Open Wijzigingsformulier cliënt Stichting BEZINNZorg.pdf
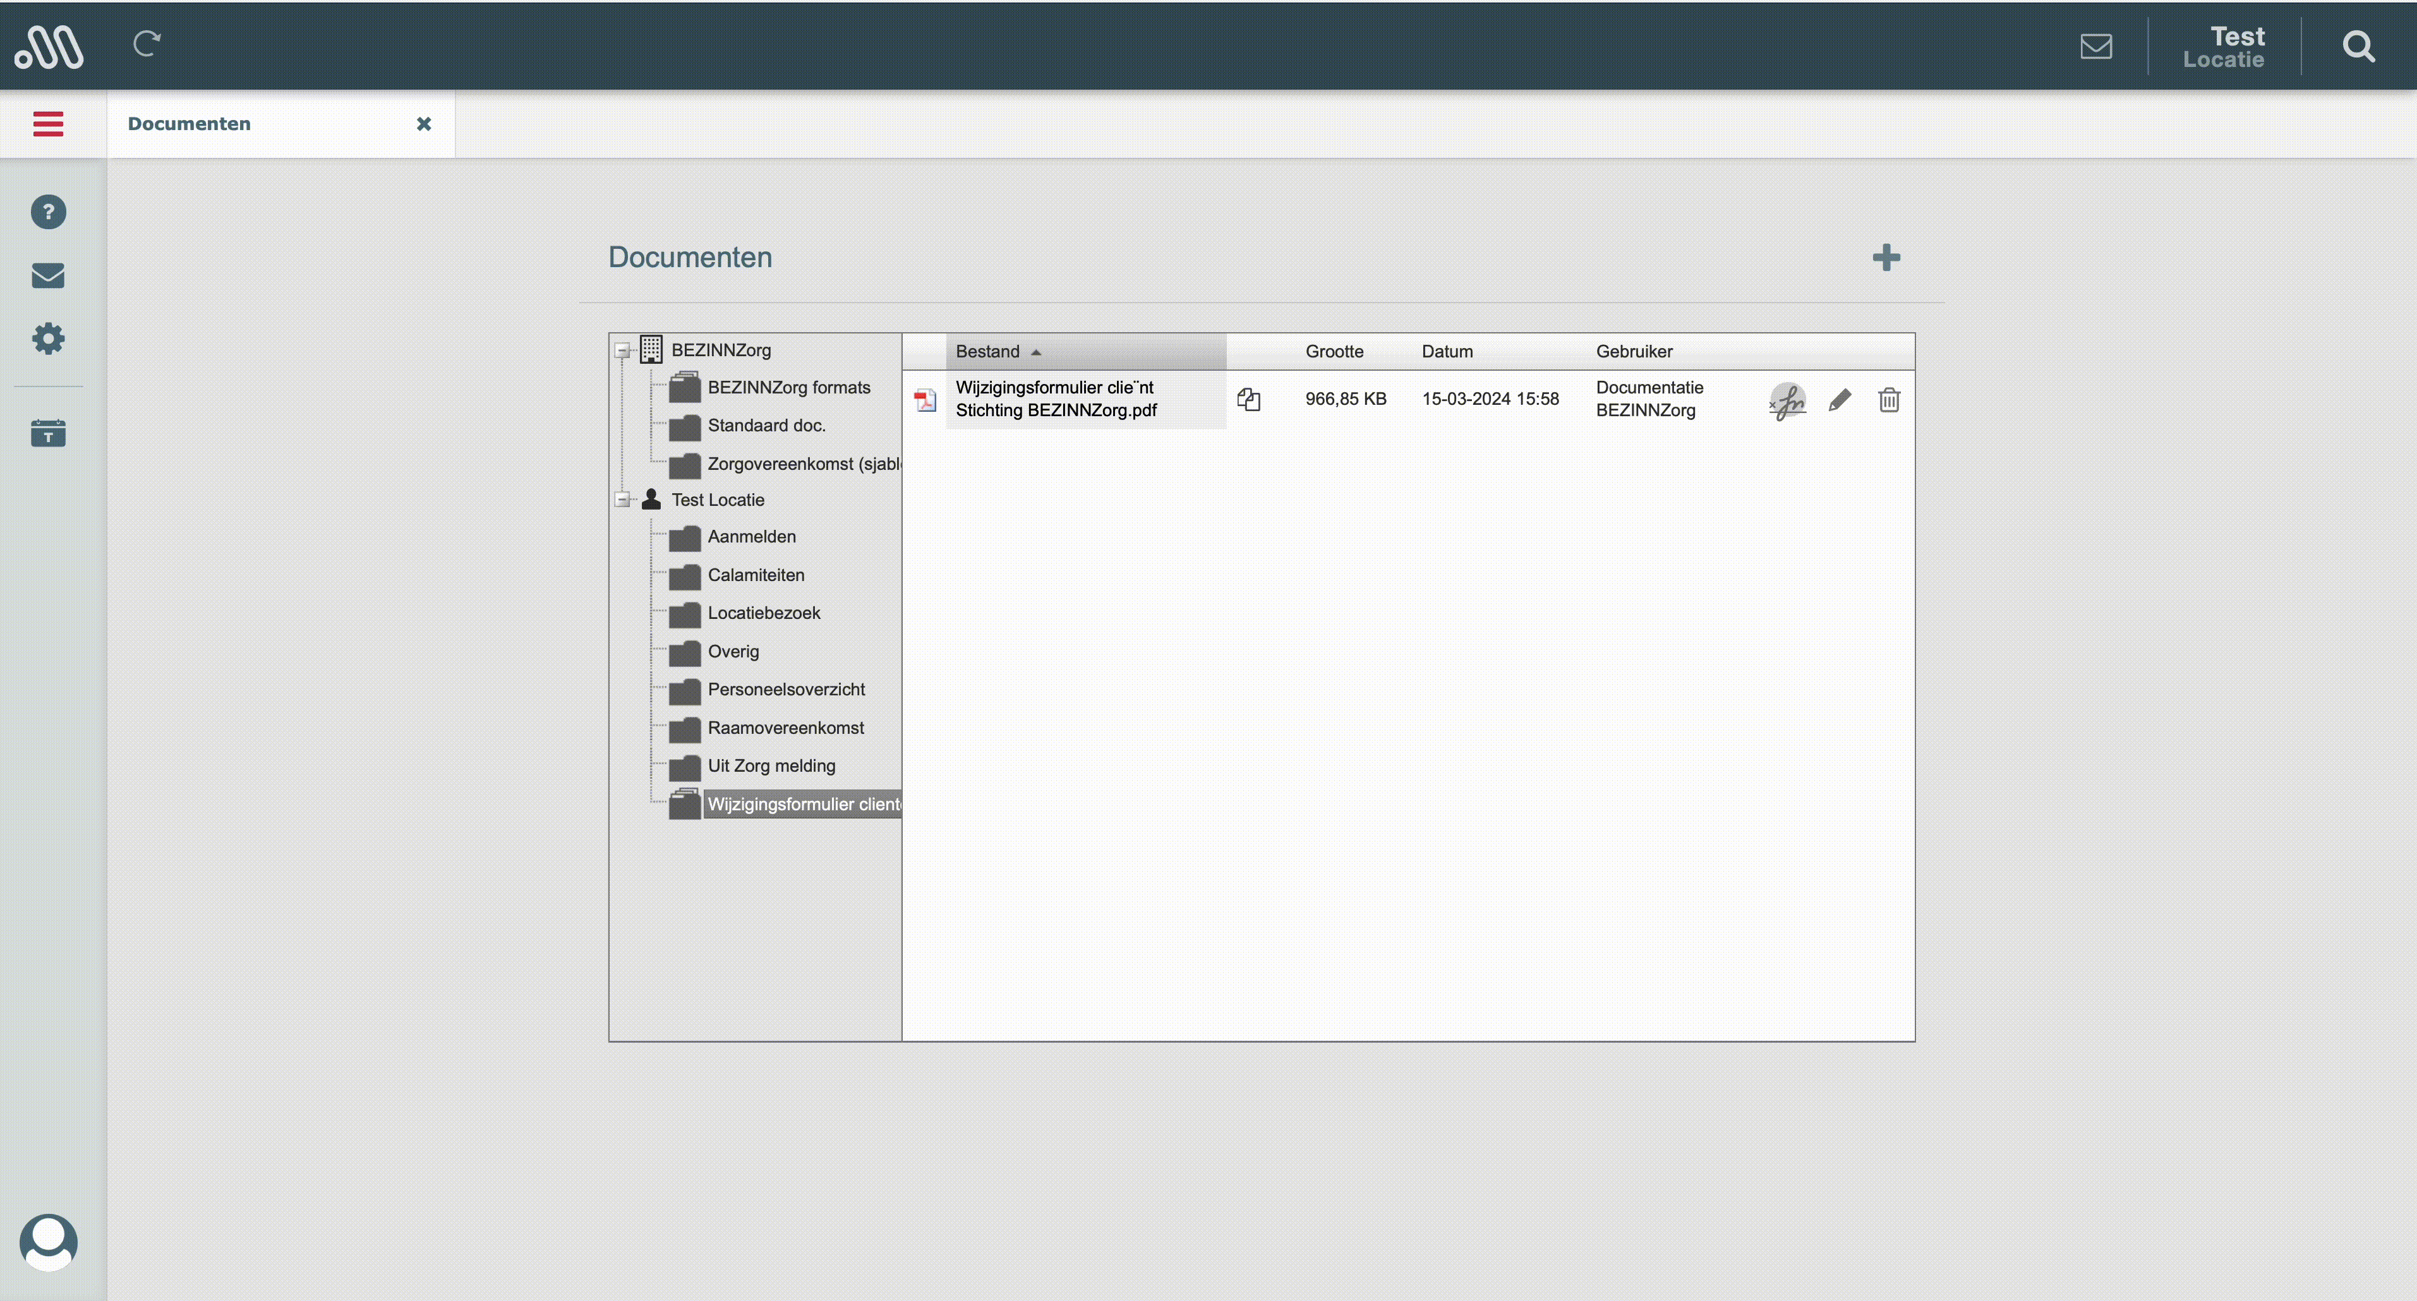The width and height of the screenshot is (2417, 1301). [1056, 399]
